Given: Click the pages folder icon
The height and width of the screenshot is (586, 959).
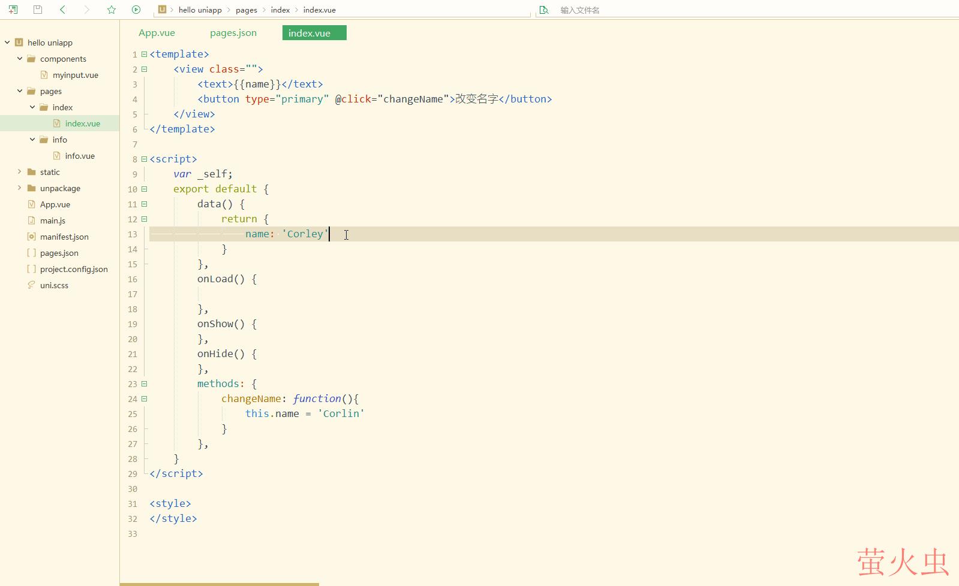Looking at the screenshot, I should 31,91.
